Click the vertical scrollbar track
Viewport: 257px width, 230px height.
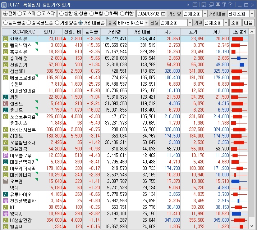coord(252,129)
